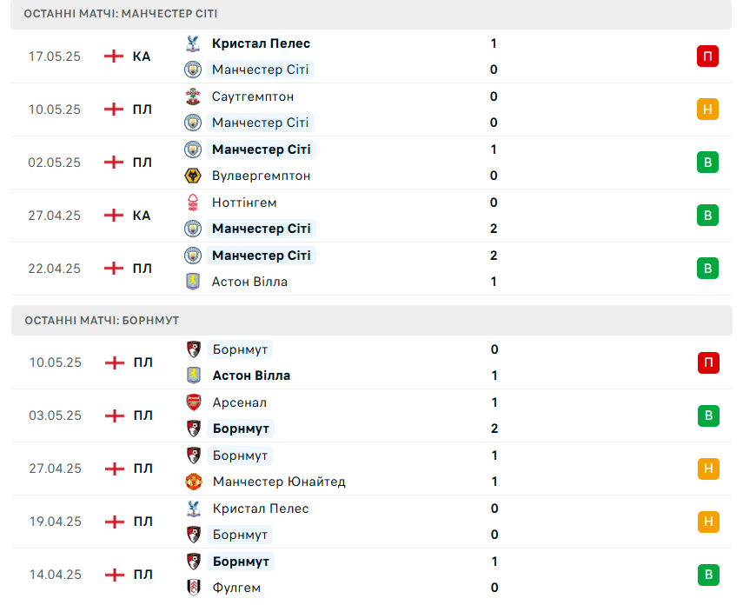The image size is (743, 605).
Task: Open the 27.04.25 Nottingham cup match row
Action: click(371, 216)
